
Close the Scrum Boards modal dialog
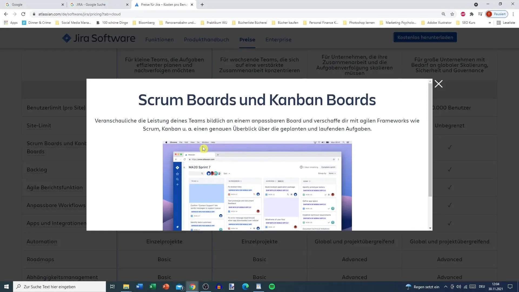coord(438,84)
